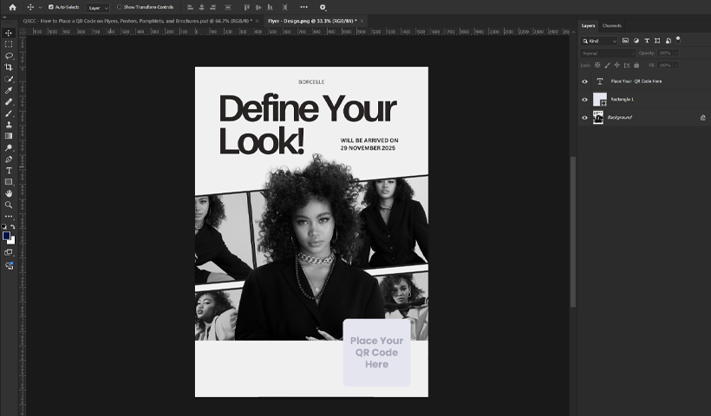The height and width of the screenshot is (416, 711).
Task: Close the QRCC psd document tab
Action: (x=258, y=21)
